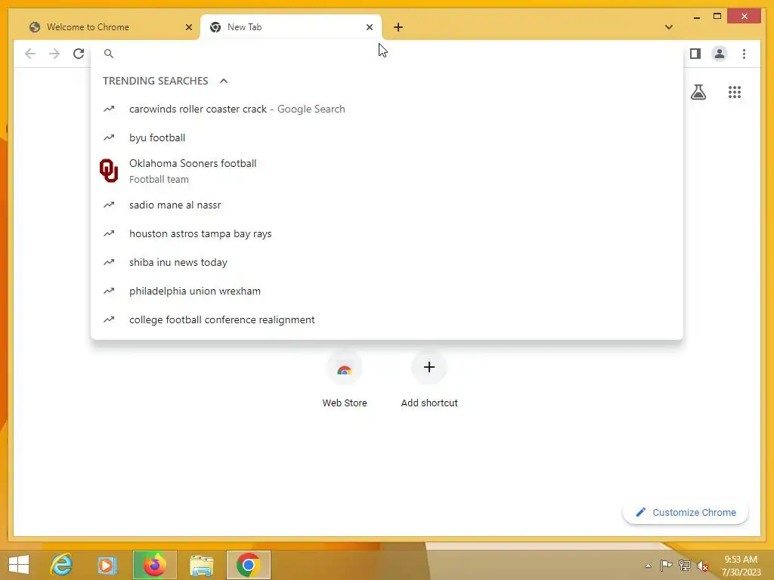Image resolution: width=774 pixels, height=580 pixels.
Task: Click Add shortcut button
Action: coord(429,381)
